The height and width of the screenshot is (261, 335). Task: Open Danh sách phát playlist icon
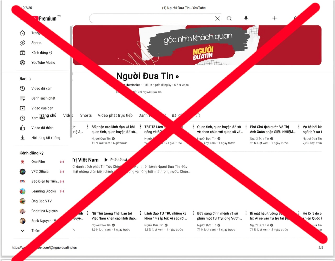click(23, 98)
